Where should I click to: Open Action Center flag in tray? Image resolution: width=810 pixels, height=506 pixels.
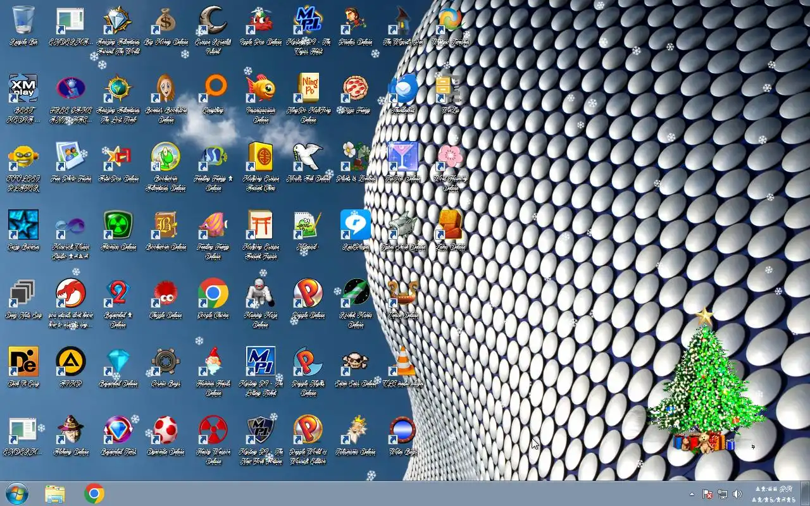pos(707,494)
